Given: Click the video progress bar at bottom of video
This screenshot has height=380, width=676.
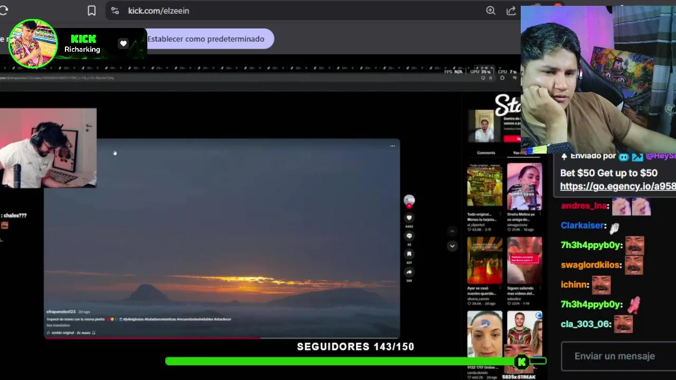Looking at the screenshot, I should click(x=222, y=338).
